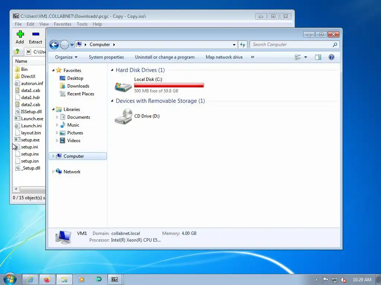Viewport: 381px width, 285px height.
Task: Open the 7-Zip Edit menu
Action: coord(31,24)
